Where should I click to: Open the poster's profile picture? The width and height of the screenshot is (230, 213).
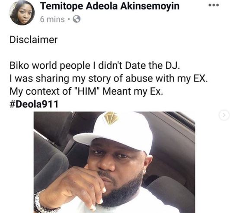22,13
